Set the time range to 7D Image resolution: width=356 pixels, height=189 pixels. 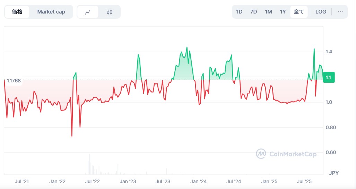[x=253, y=12]
